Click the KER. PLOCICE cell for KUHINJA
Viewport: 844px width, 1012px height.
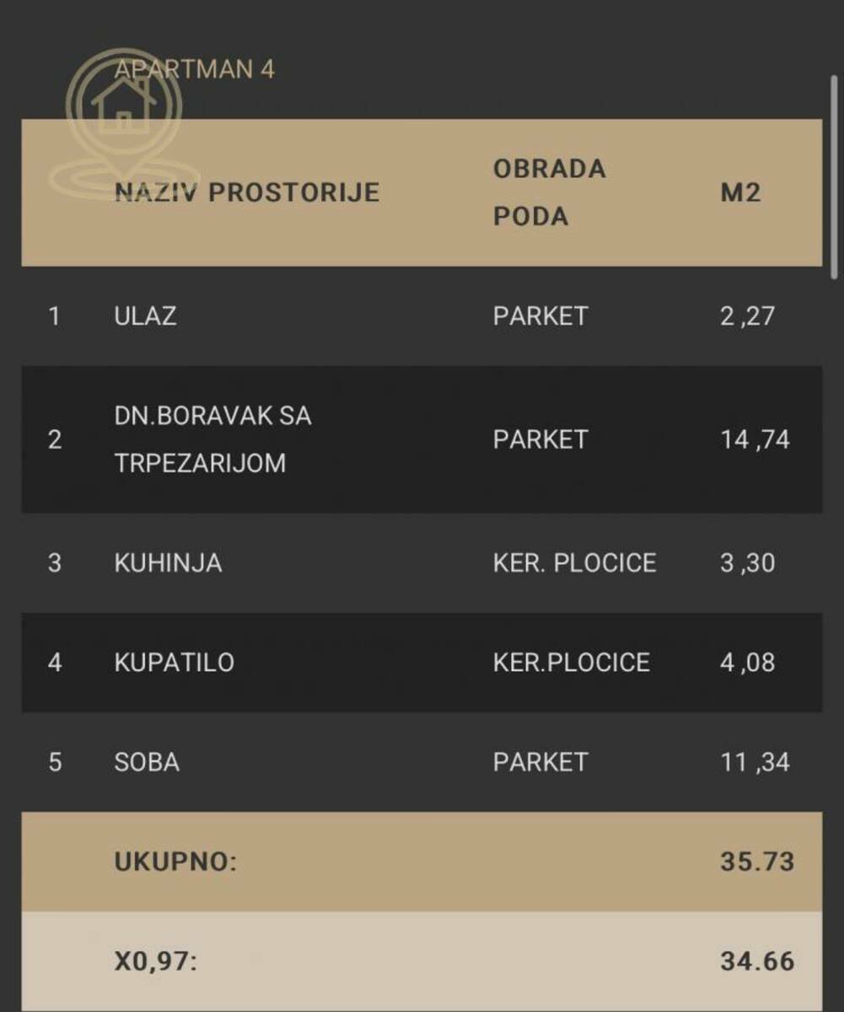click(574, 563)
